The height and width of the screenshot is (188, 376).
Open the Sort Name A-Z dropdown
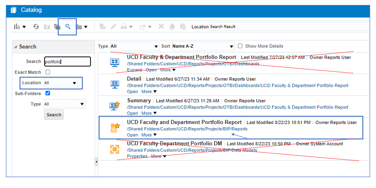[203, 46]
